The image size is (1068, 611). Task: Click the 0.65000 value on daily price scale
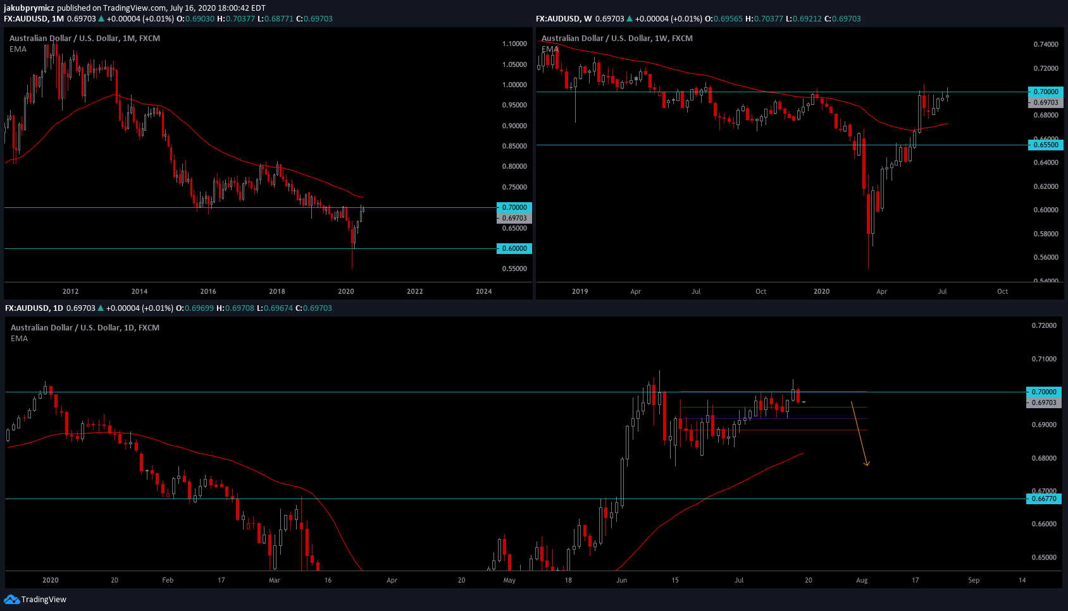click(1044, 557)
